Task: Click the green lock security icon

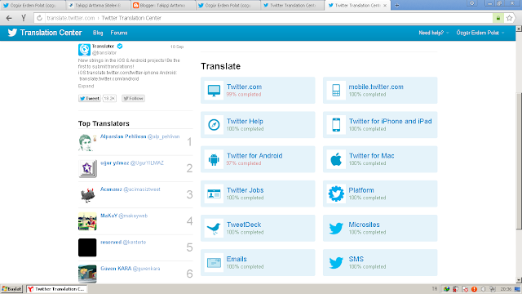Action: (498, 18)
